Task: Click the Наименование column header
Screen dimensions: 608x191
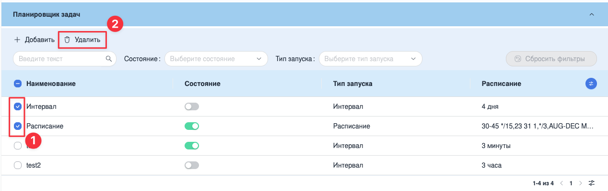Action: click(51, 84)
